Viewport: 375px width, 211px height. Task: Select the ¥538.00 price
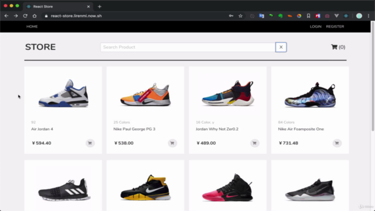124,143
